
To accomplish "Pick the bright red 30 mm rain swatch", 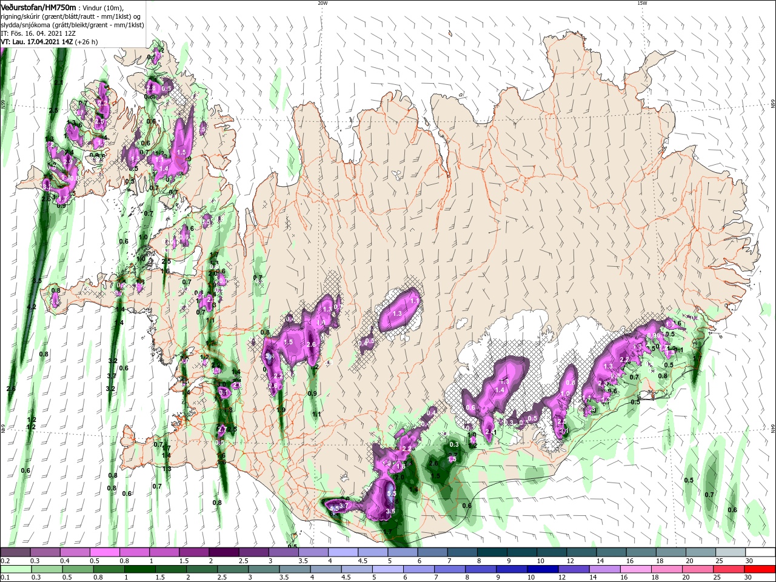I will [760, 570].
